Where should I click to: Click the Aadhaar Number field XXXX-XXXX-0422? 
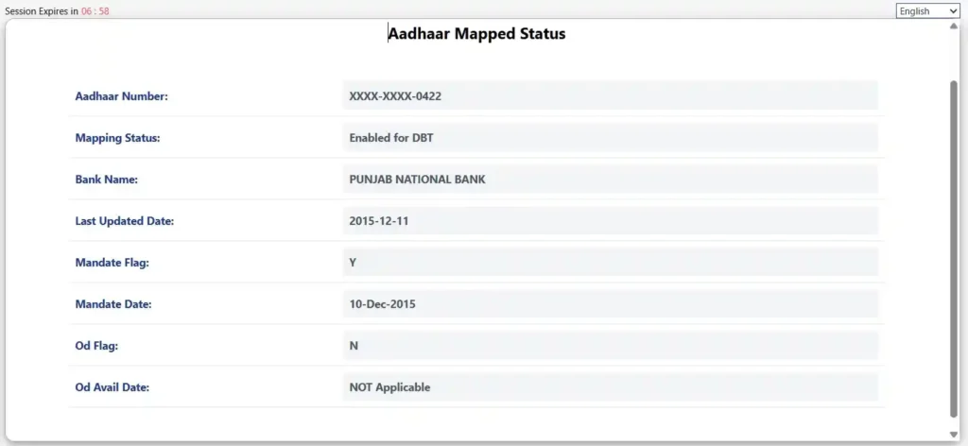pos(610,95)
